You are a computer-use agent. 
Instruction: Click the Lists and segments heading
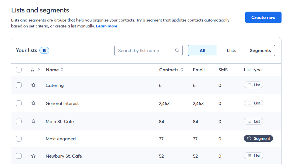(40, 10)
